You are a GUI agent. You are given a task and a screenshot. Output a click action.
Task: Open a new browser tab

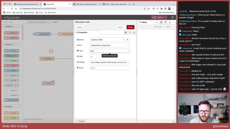[x=133, y=4]
